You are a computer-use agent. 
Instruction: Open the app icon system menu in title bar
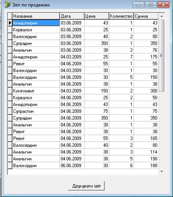click(x=7, y=5)
